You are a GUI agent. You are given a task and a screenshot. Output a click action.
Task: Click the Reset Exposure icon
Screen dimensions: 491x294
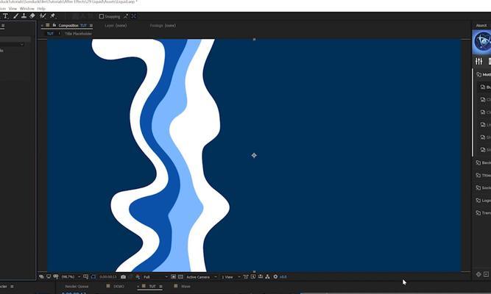[275, 277]
